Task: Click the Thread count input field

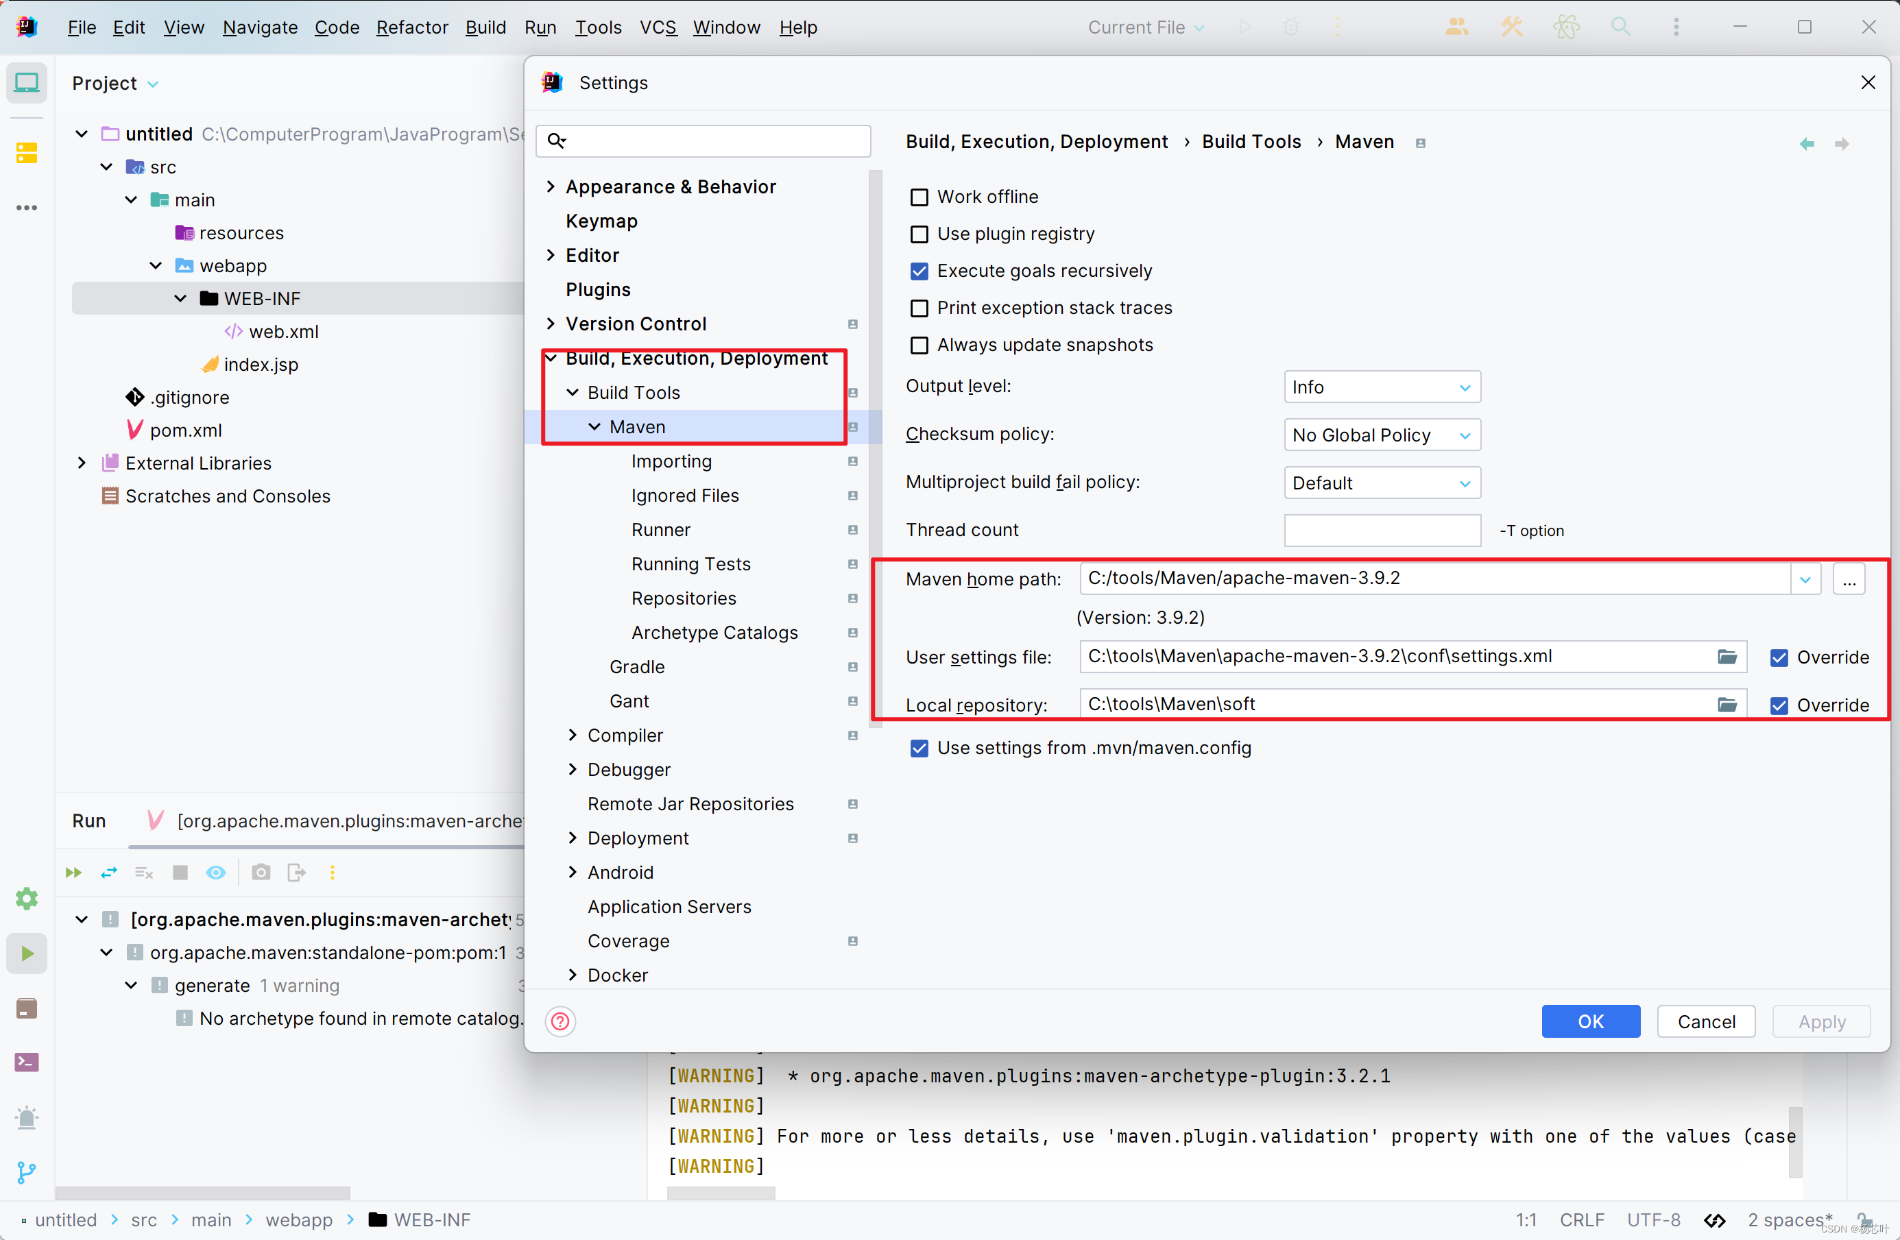Action: point(1382,531)
